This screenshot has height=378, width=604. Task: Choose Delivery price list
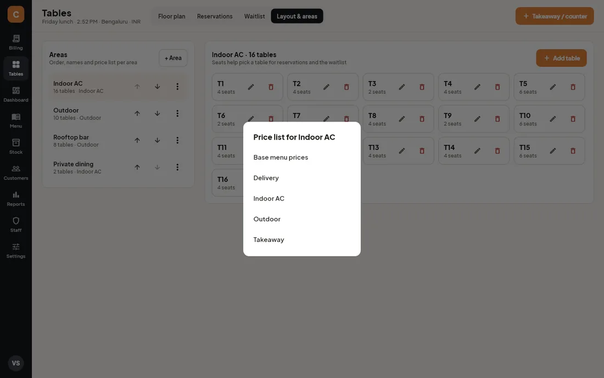pyautogui.click(x=302, y=178)
